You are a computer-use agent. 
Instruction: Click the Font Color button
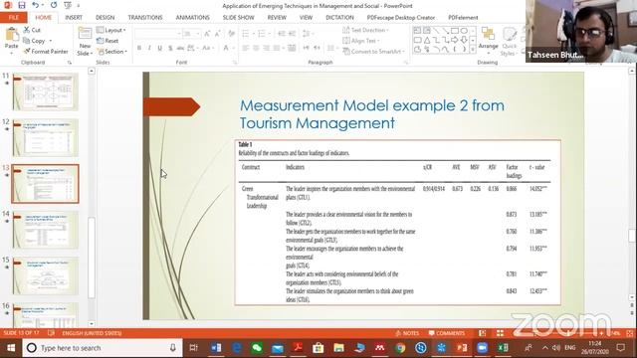[x=226, y=48]
